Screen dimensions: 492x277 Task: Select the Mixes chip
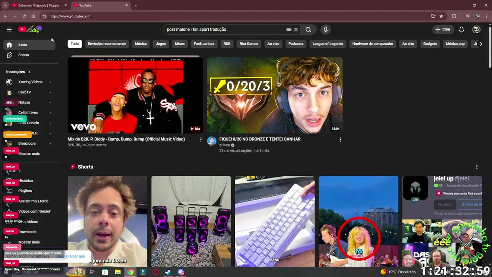pos(180,43)
